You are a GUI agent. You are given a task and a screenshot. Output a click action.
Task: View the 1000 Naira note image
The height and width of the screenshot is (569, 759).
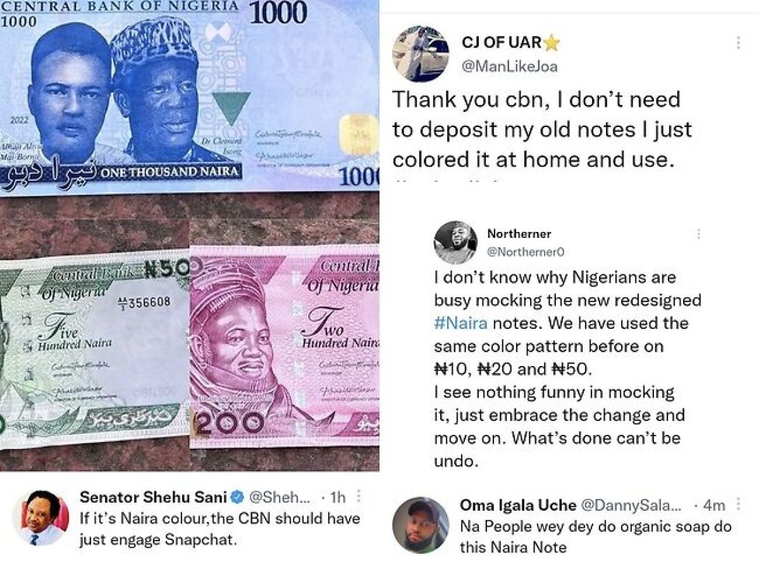pos(189,97)
